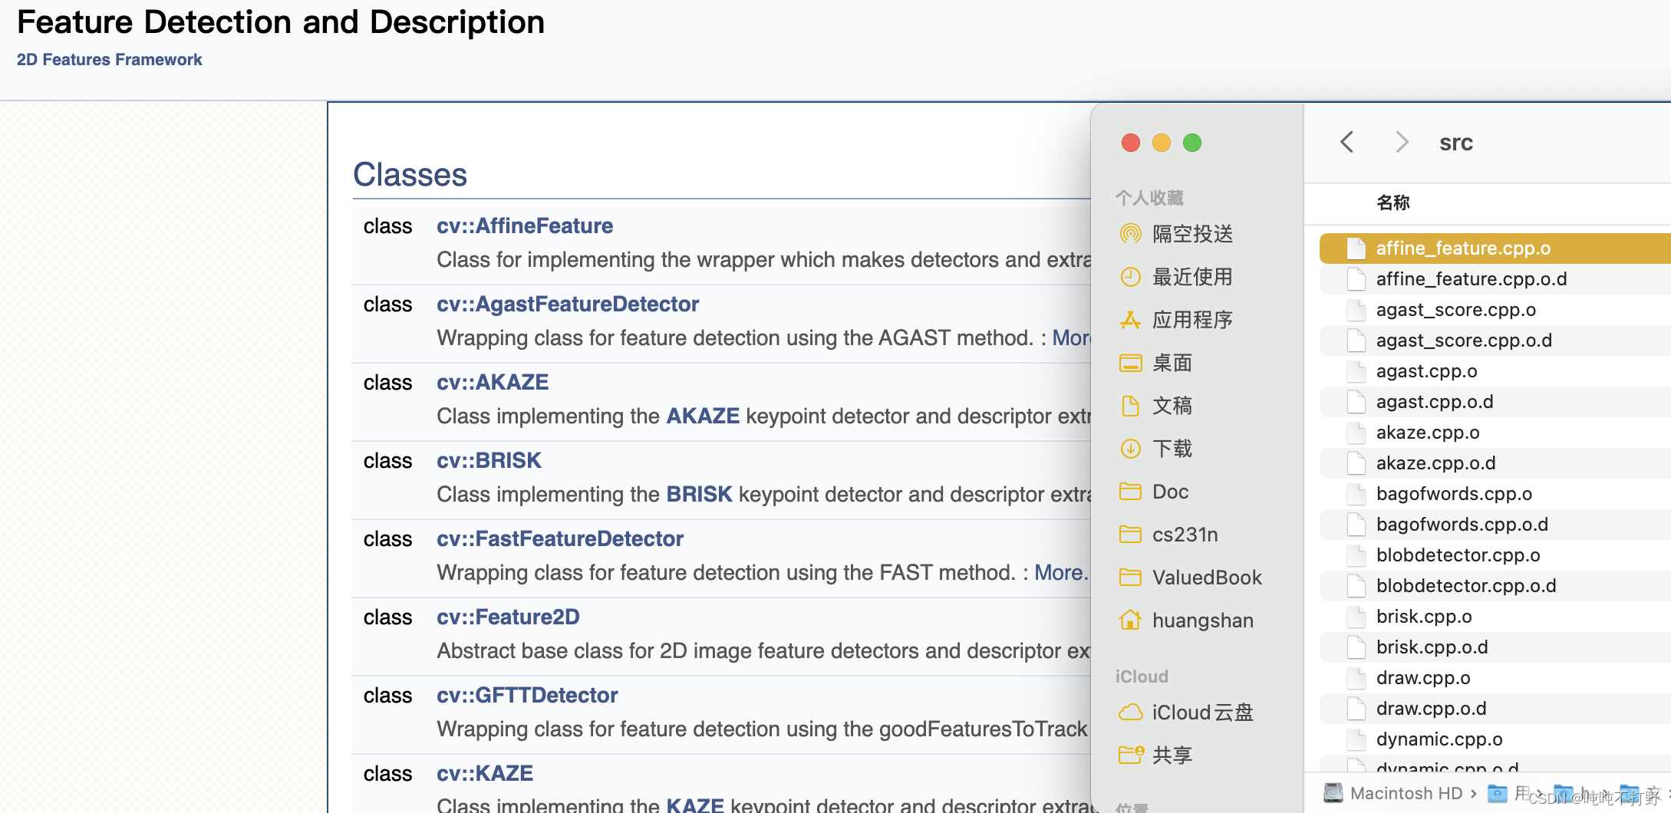Click file icon of bagofwords.cpp.o
Image resolution: width=1671 pixels, height=813 pixels.
point(1356,493)
